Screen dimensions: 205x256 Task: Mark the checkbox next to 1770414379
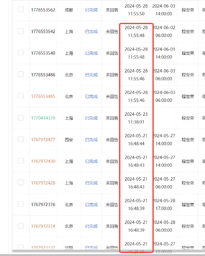pyautogui.click(x=20, y=118)
